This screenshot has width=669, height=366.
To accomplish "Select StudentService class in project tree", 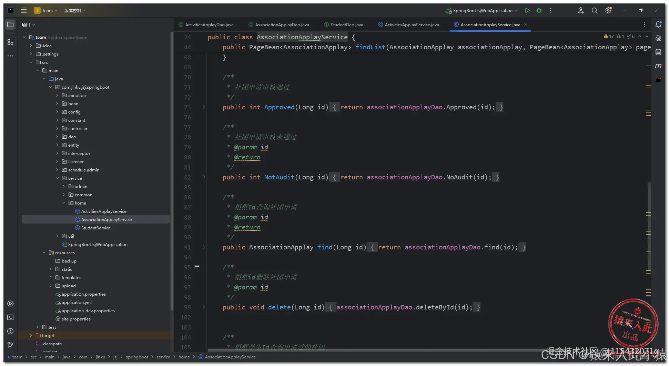I will (96, 228).
